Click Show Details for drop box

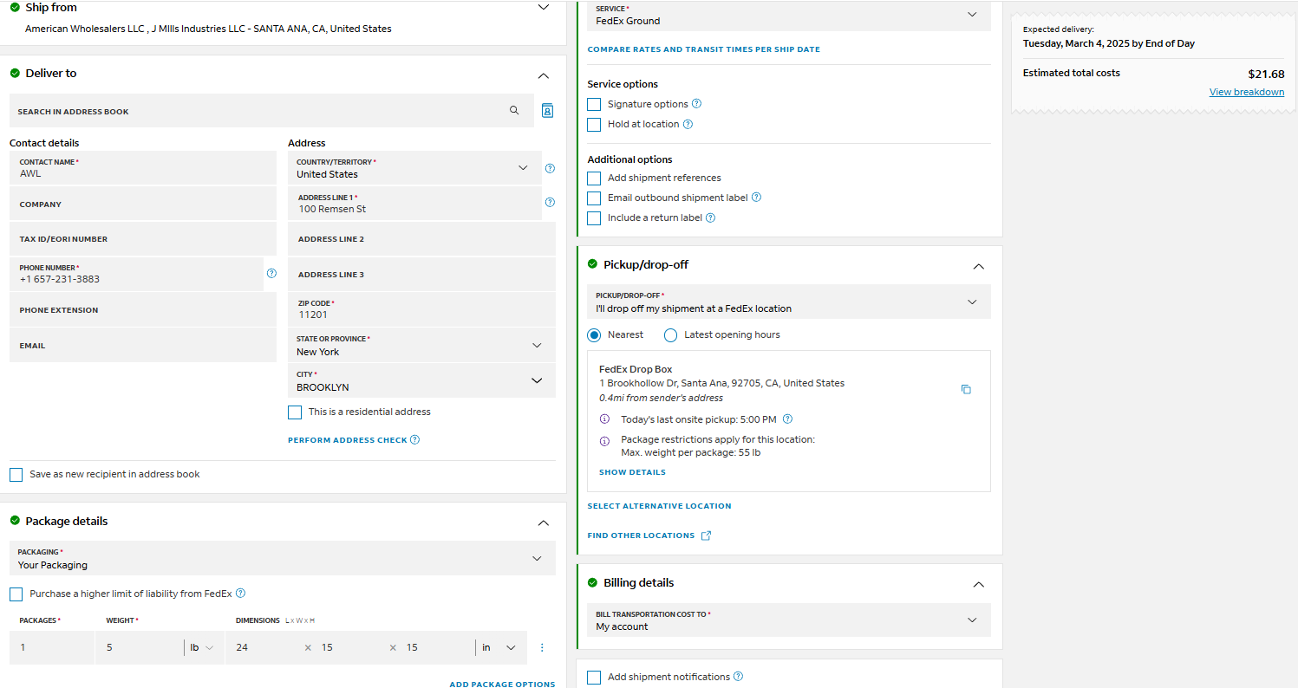point(633,472)
